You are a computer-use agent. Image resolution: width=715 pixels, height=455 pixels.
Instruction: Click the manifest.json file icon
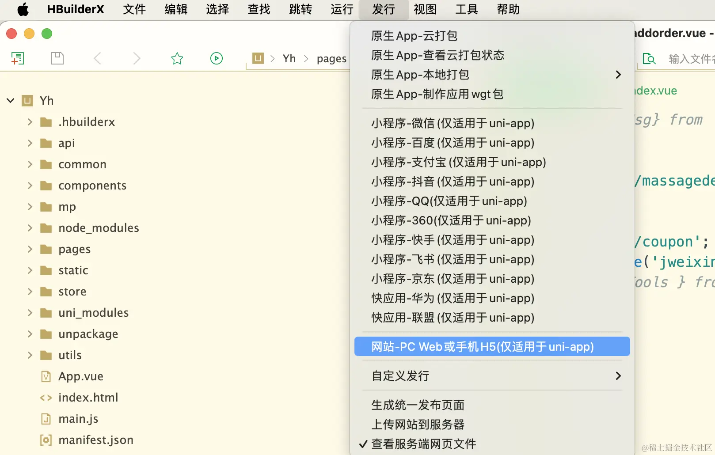tap(46, 440)
